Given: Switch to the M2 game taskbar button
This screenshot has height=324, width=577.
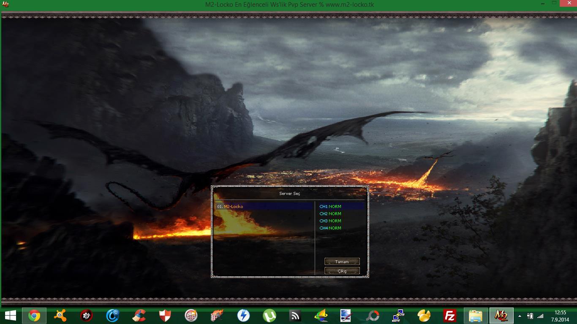Looking at the screenshot, I should (501, 316).
